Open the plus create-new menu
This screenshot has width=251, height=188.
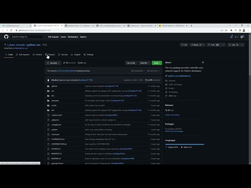tap(236, 37)
